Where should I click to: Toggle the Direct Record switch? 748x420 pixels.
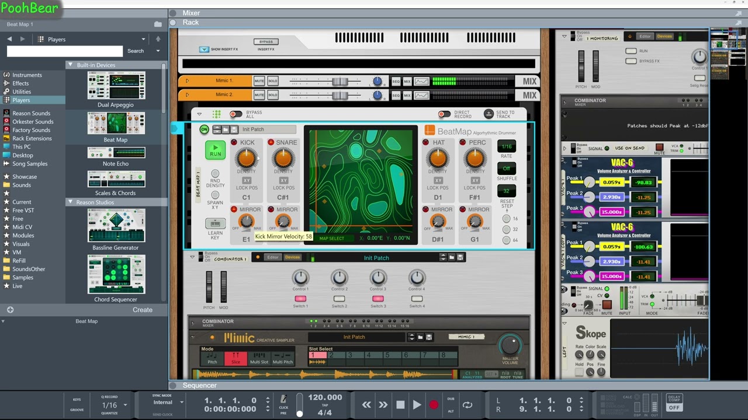coord(444,114)
